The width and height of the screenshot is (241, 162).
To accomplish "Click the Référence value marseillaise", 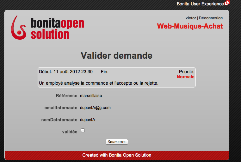I will 91,95.
